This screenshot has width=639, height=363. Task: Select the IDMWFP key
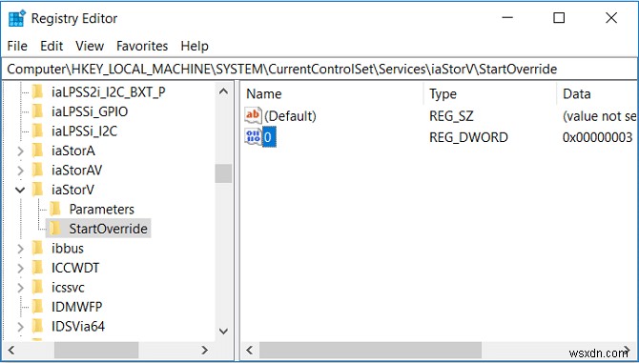pos(77,307)
